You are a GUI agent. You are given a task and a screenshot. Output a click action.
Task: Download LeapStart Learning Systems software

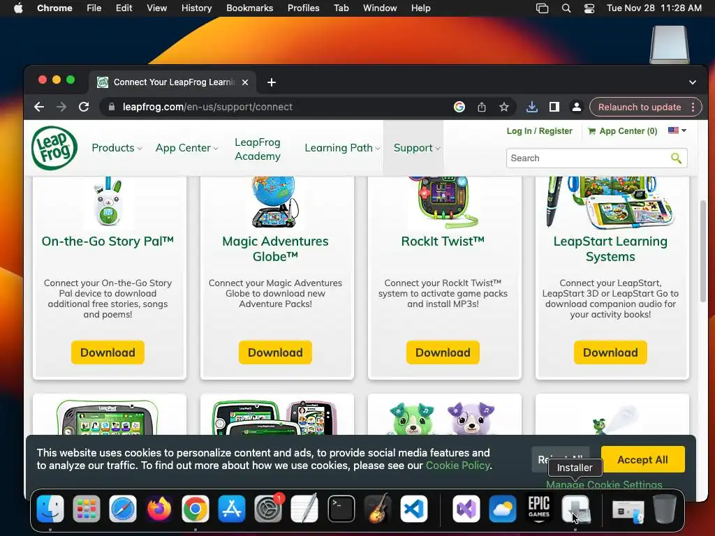tap(610, 352)
